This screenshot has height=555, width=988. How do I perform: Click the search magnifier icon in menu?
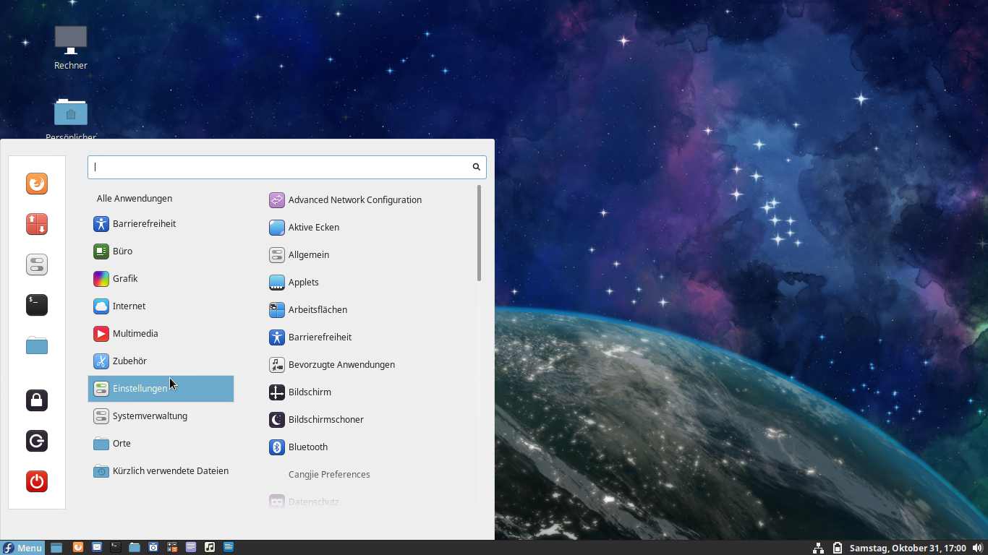point(476,167)
